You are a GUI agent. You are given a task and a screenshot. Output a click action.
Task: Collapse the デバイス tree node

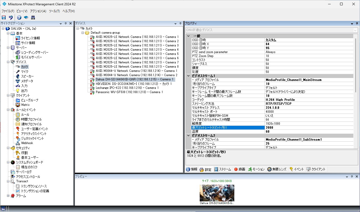[x=8, y=62]
